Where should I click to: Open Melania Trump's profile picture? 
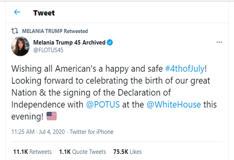coord(21,46)
